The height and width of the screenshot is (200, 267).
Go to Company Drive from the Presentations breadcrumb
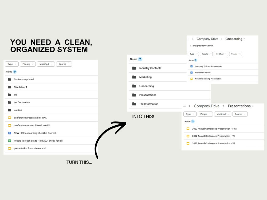click(x=207, y=106)
